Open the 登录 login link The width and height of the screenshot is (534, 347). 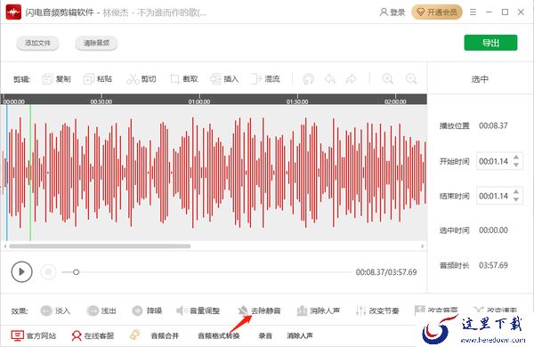[392, 12]
